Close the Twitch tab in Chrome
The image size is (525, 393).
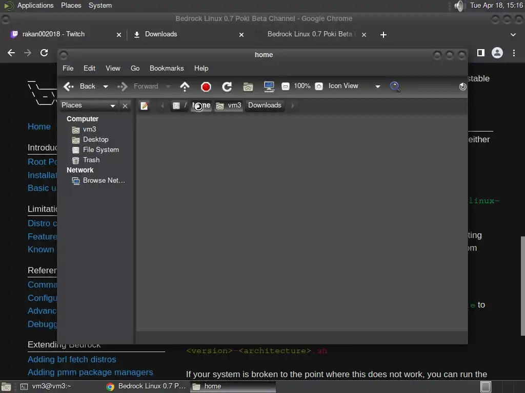pyautogui.click(x=119, y=35)
